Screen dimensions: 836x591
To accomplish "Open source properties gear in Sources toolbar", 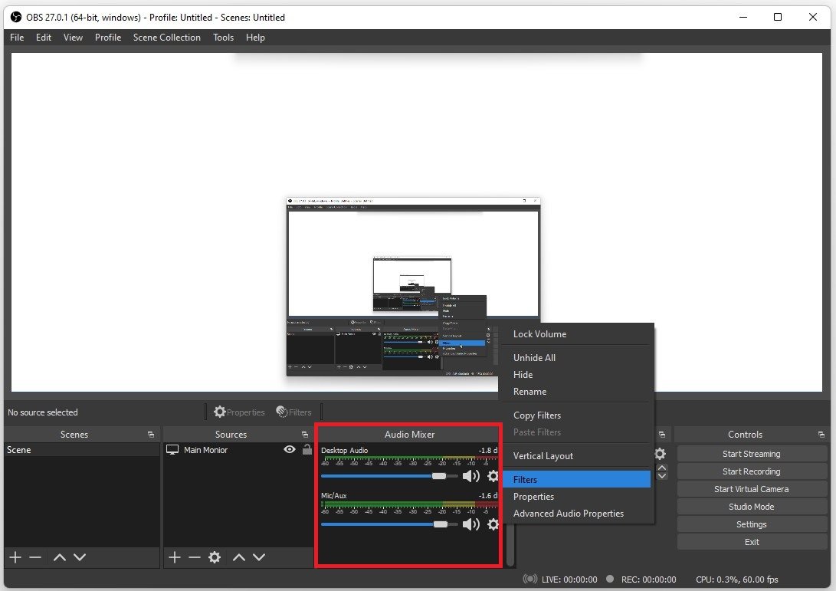I will tap(215, 557).
